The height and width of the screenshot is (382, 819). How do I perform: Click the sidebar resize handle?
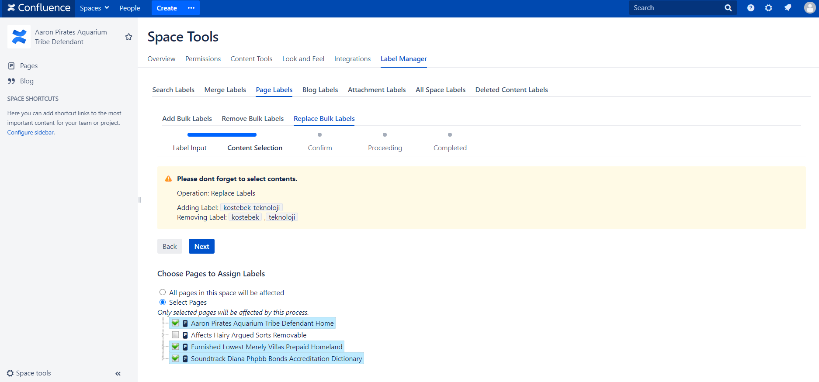140,200
